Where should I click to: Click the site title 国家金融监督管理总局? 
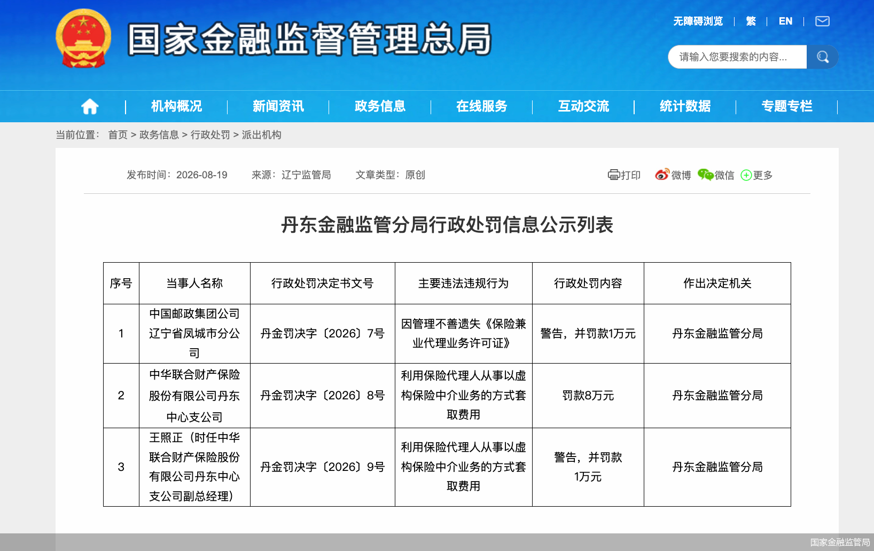(309, 39)
